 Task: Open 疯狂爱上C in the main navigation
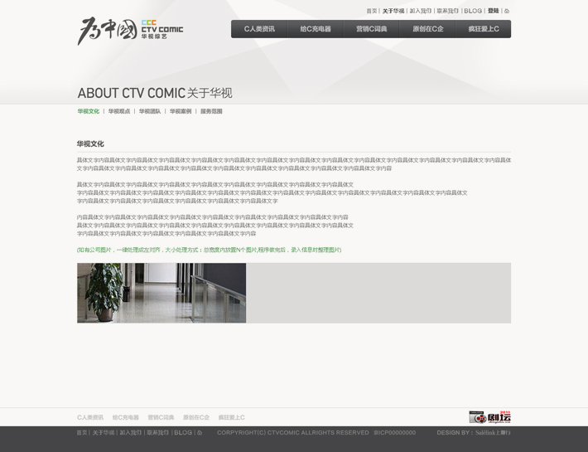coord(484,29)
